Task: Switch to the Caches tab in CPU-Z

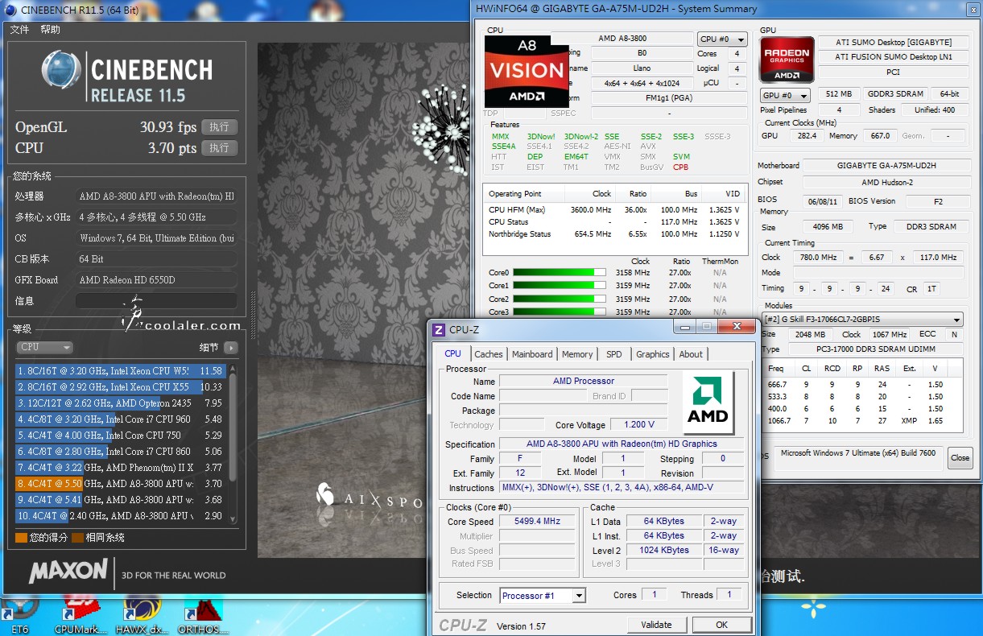Action: [489, 354]
